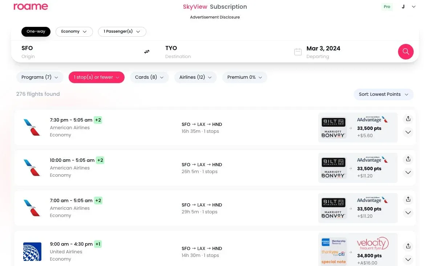Click the 29h 5m · 1 stops duration

coord(199,212)
